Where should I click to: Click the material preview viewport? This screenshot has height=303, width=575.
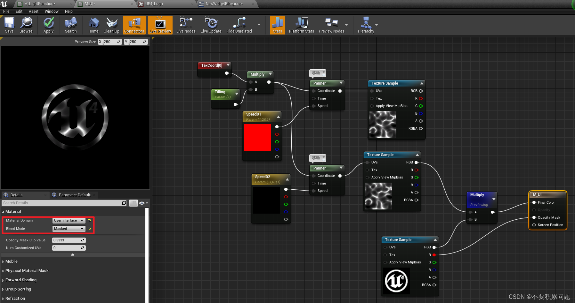(x=75, y=117)
